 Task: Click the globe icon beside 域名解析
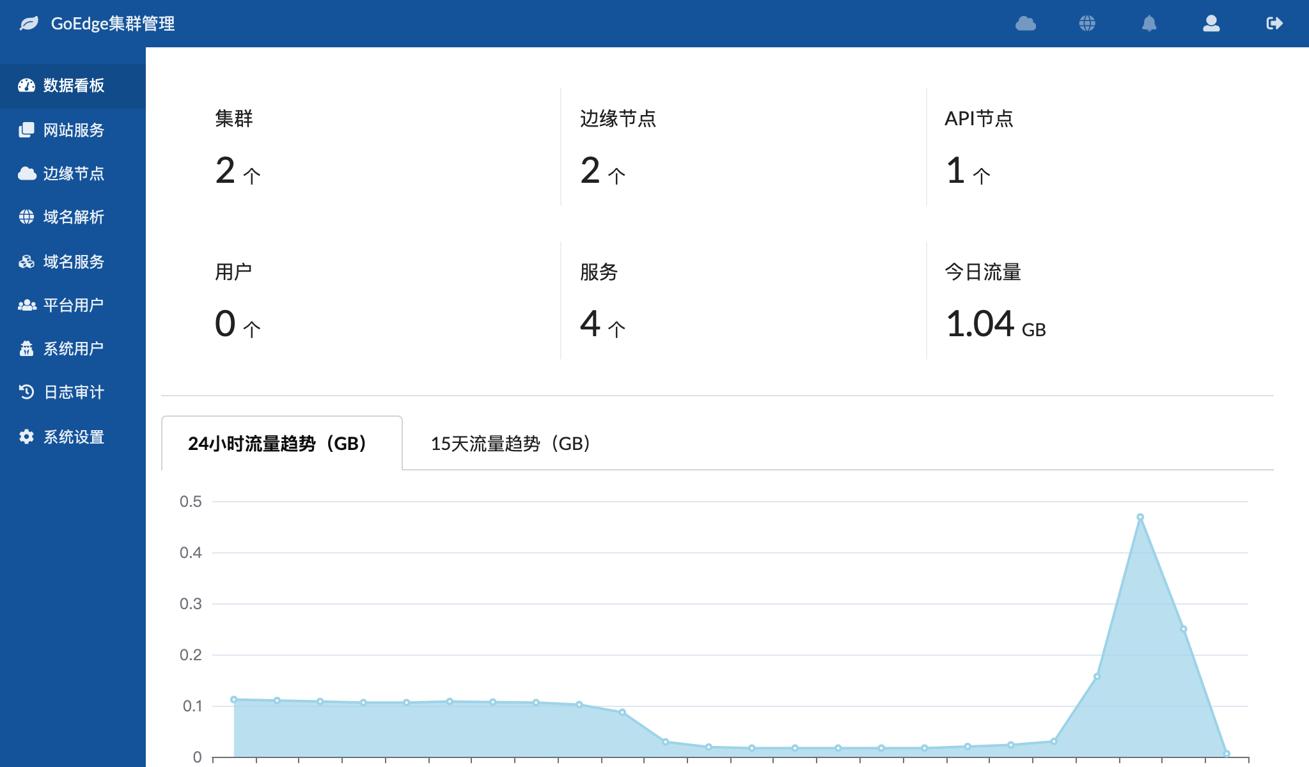point(26,217)
